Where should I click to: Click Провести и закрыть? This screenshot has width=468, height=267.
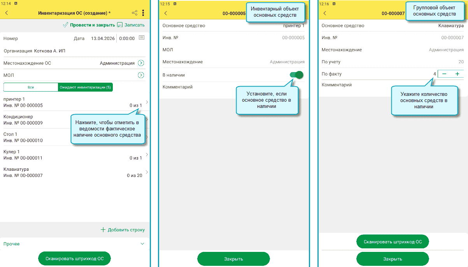click(89, 25)
